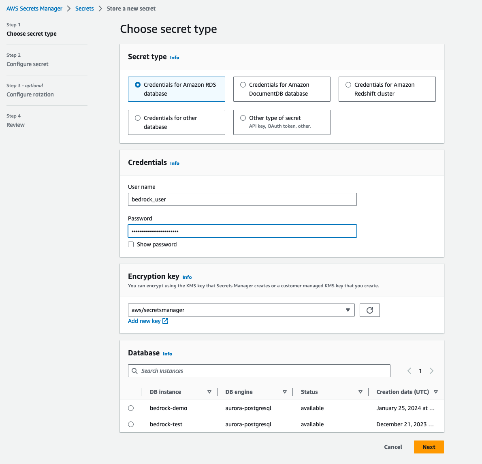This screenshot has height=464, width=482.
Task: Select Credentials for Amazon RDS database
Action: point(177,89)
